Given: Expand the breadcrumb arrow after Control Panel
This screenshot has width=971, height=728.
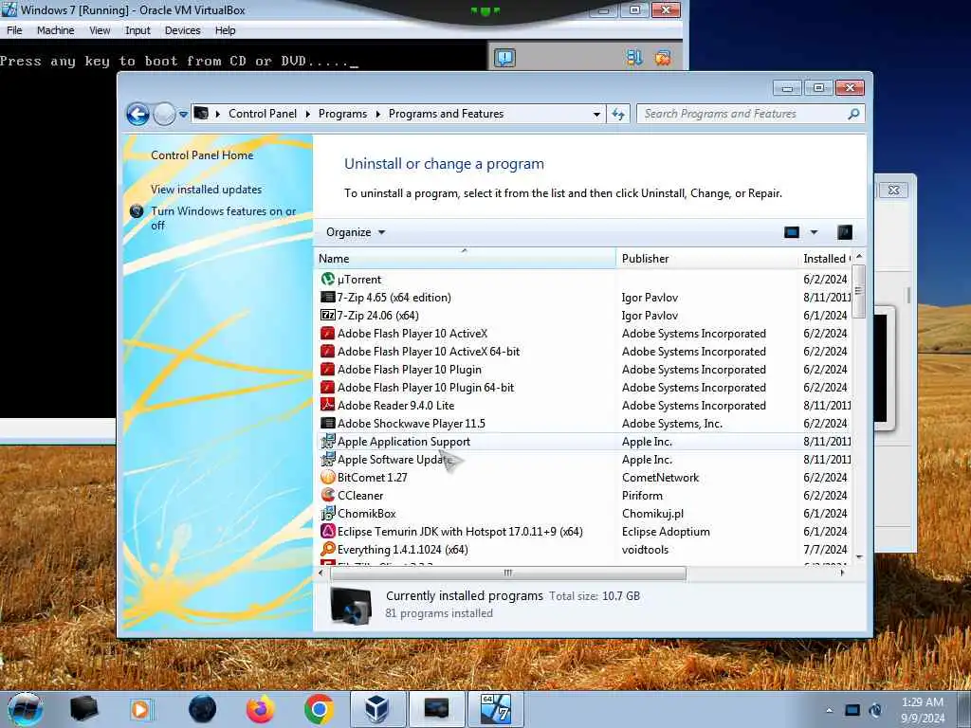Looking at the screenshot, I should pyautogui.click(x=308, y=114).
